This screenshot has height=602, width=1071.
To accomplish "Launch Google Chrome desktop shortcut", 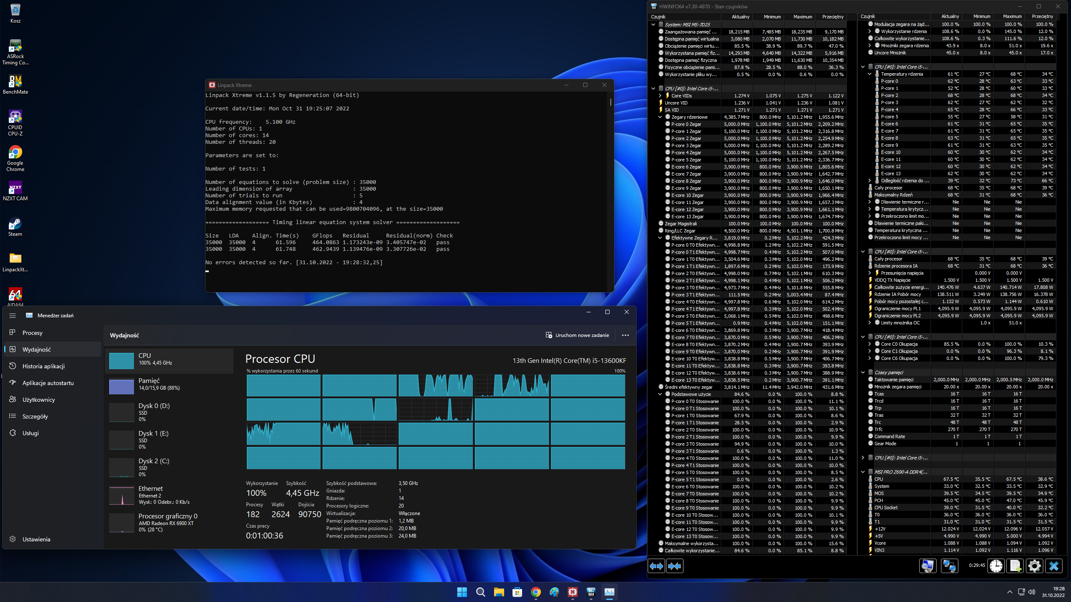I will click(x=15, y=159).
